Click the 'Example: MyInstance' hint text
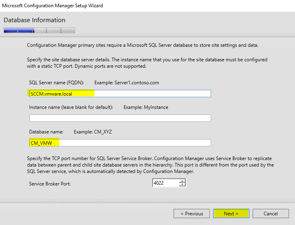This screenshot has width=295, height=225. (x=146, y=107)
